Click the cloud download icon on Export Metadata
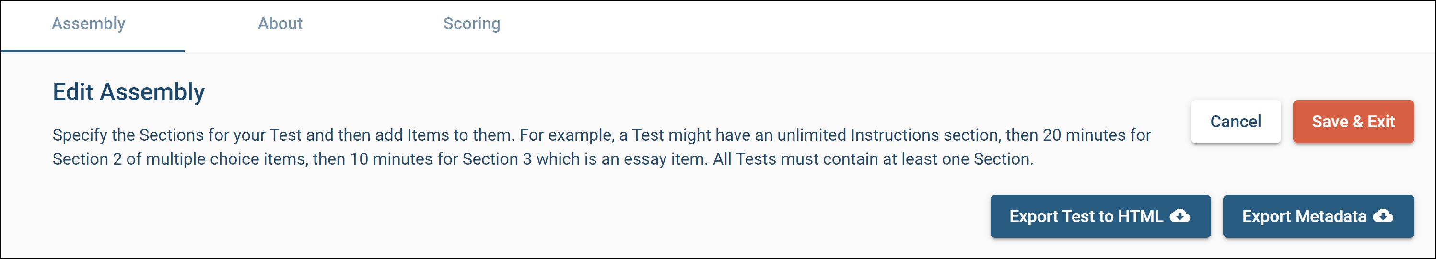The image size is (1436, 259). (x=1383, y=215)
